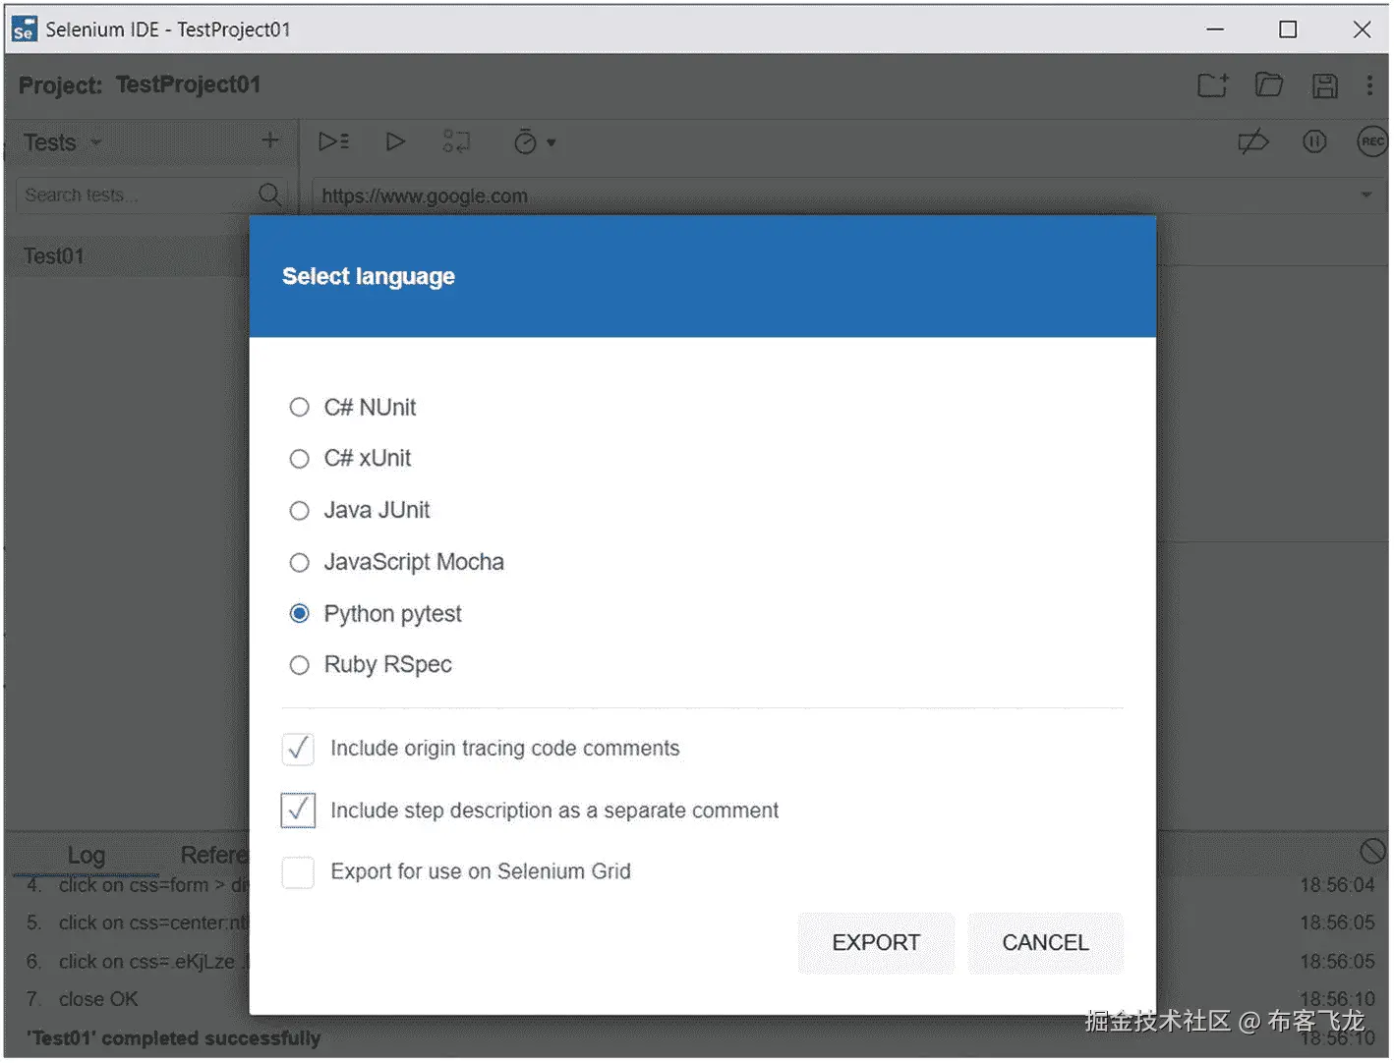Click the Selenium IDE title bar app icon

click(24, 30)
